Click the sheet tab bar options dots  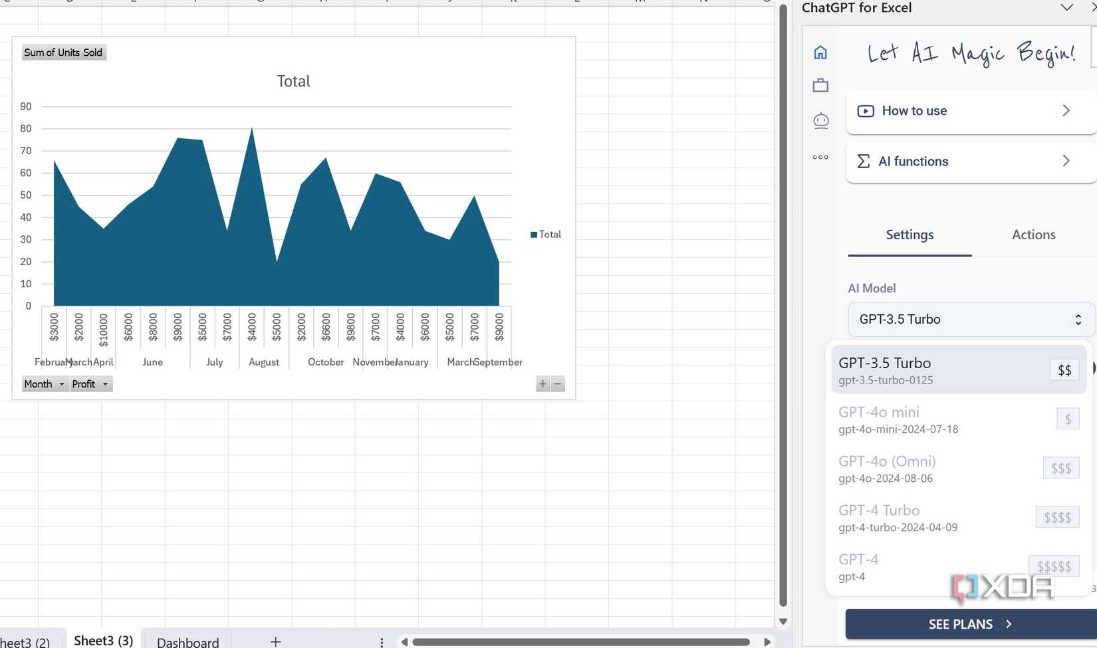coord(381,642)
